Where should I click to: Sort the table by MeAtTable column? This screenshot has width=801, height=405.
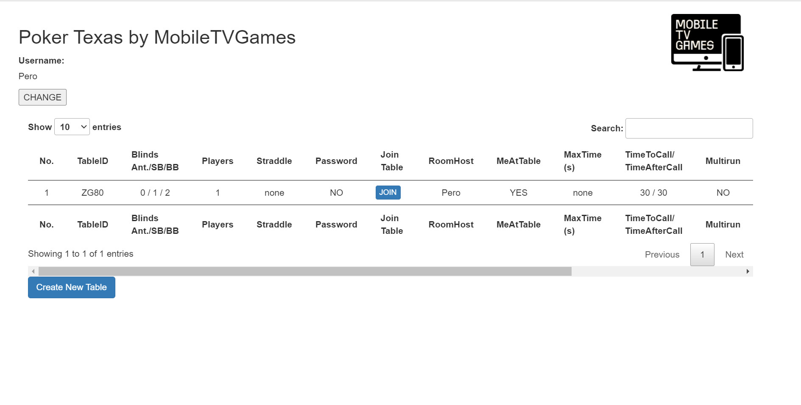[x=518, y=161]
